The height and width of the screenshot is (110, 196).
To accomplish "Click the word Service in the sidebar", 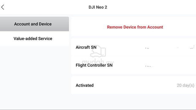I will tap(45, 38).
